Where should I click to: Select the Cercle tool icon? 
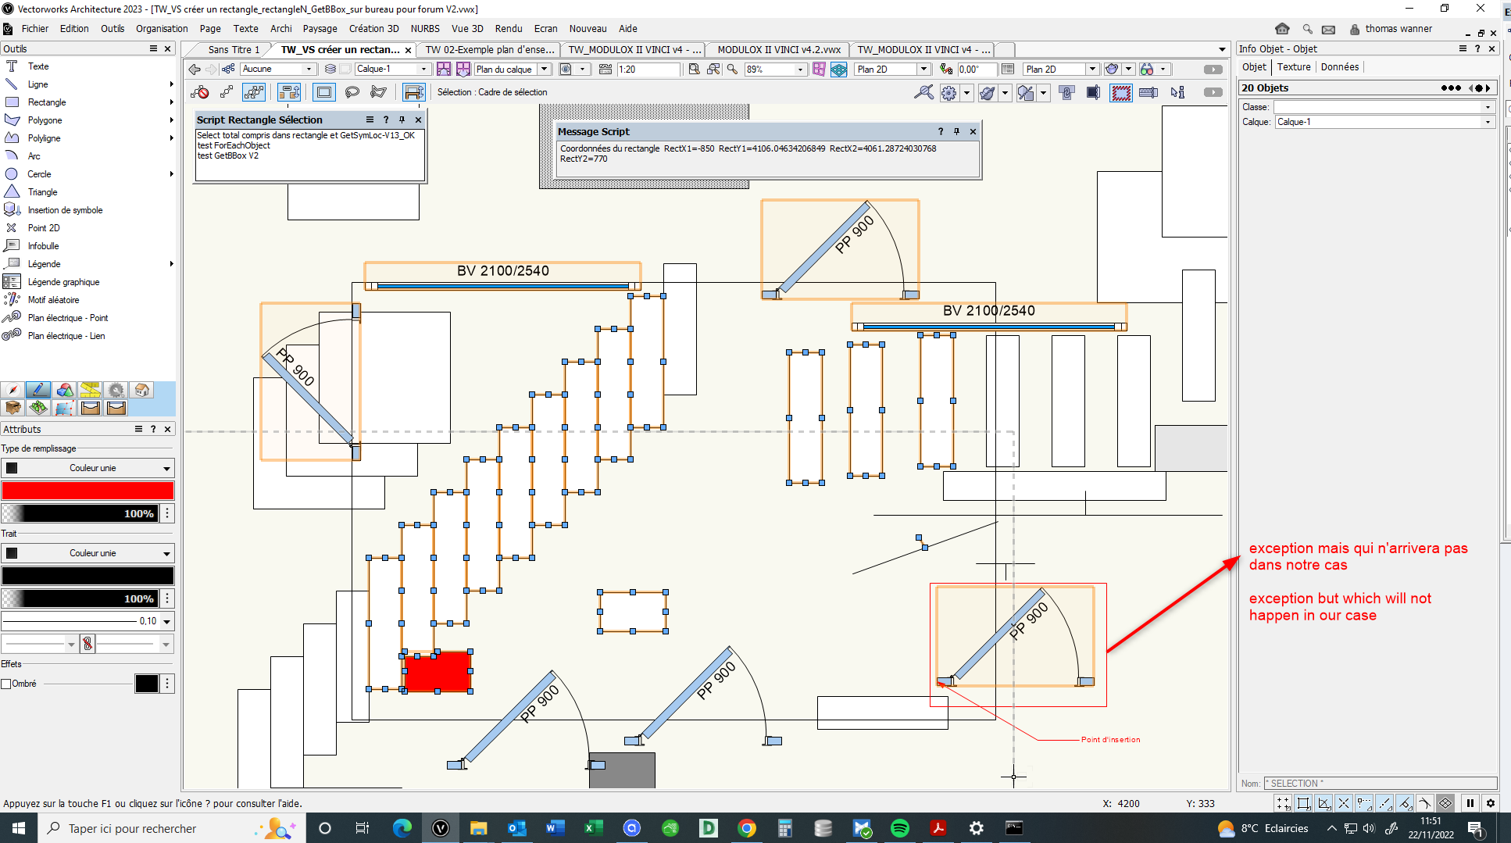pyautogui.click(x=12, y=174)
